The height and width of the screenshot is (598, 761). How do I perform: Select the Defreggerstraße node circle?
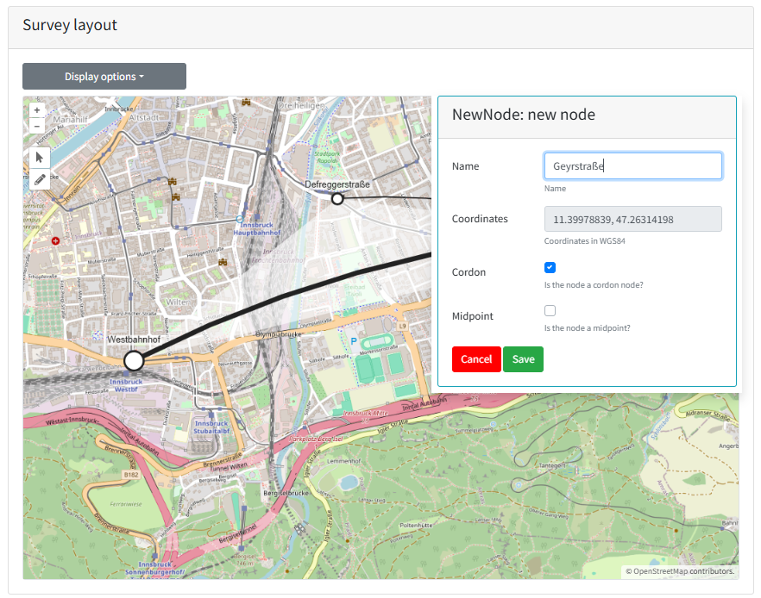[x=337, y=199]
